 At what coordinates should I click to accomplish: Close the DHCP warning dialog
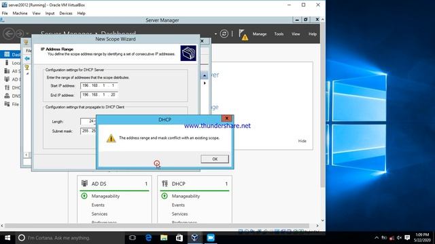(226, 119)
